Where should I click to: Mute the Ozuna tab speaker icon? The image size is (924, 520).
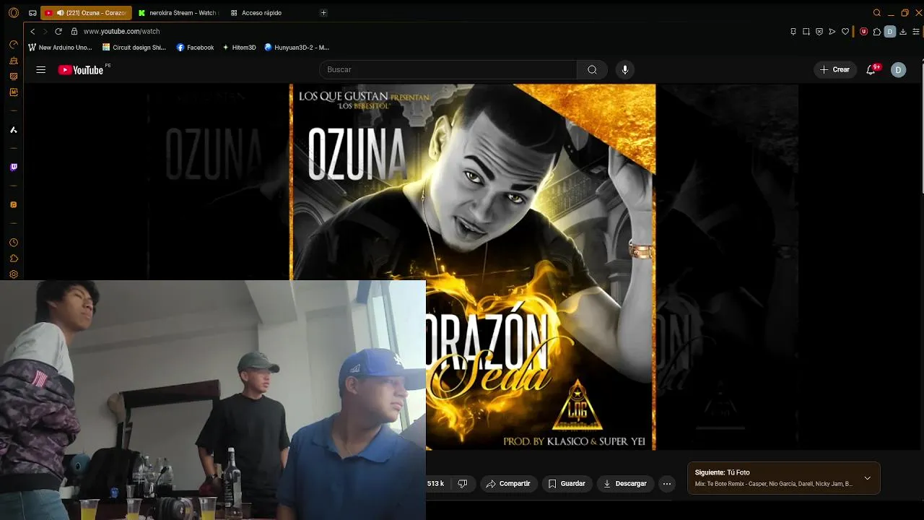point(60,13)
